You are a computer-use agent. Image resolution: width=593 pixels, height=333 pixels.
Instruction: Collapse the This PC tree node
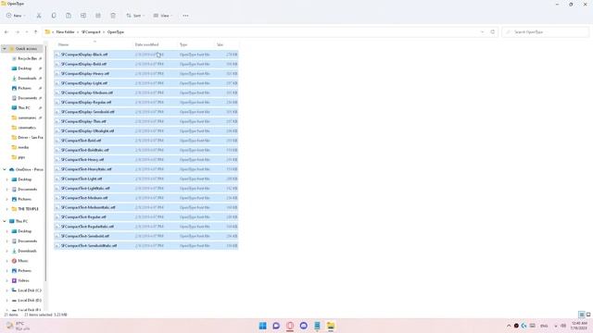(5, 221)
